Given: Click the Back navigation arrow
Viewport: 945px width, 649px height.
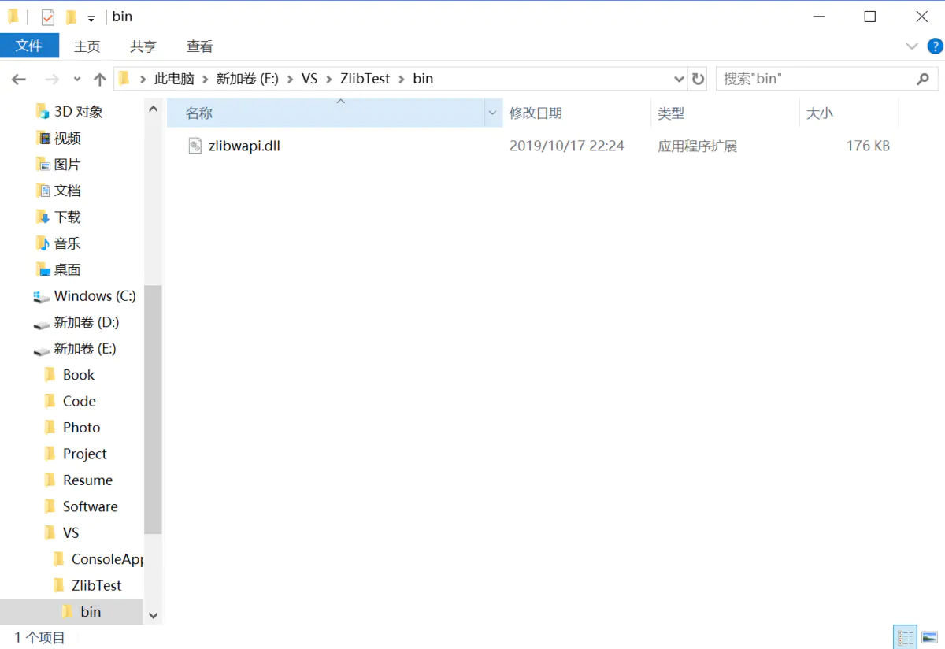Looking at the screenshot, I should pyautogui.click(x=19, y=79).
